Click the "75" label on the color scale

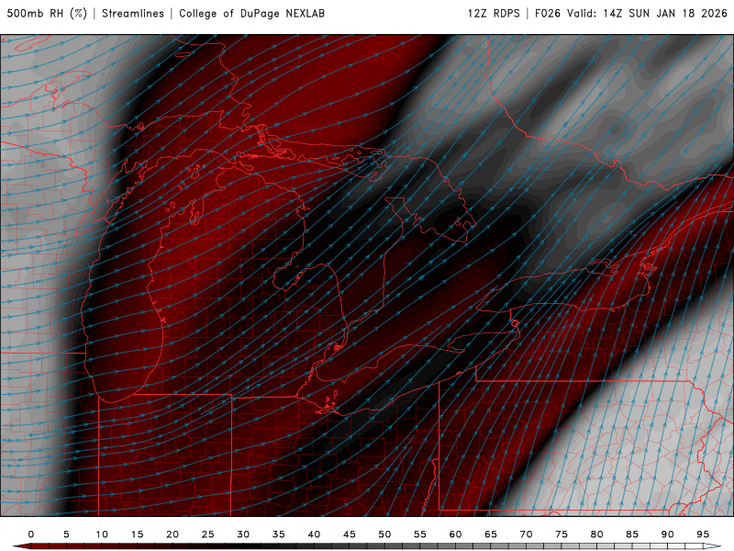pos(562,534)
